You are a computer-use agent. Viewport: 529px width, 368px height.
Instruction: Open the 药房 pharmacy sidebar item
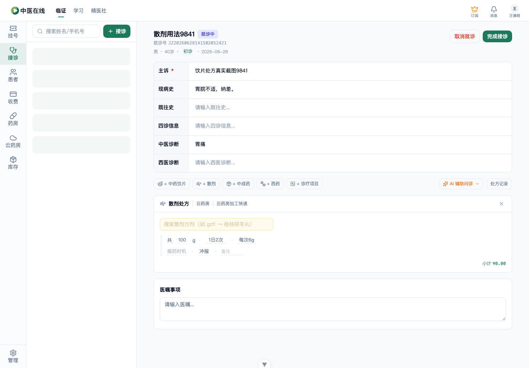13,119
